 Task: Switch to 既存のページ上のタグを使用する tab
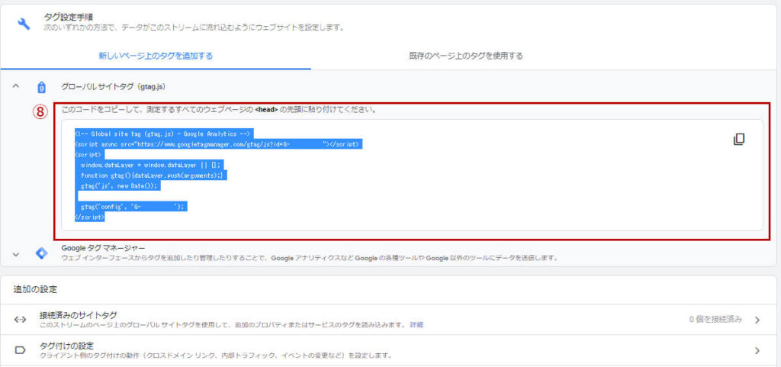[466, 56]
